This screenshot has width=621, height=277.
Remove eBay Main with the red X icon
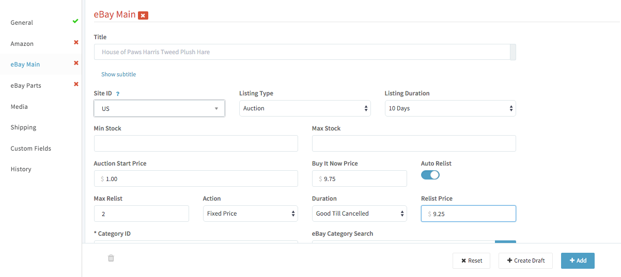pyautogui.click(x=143, y=15)
